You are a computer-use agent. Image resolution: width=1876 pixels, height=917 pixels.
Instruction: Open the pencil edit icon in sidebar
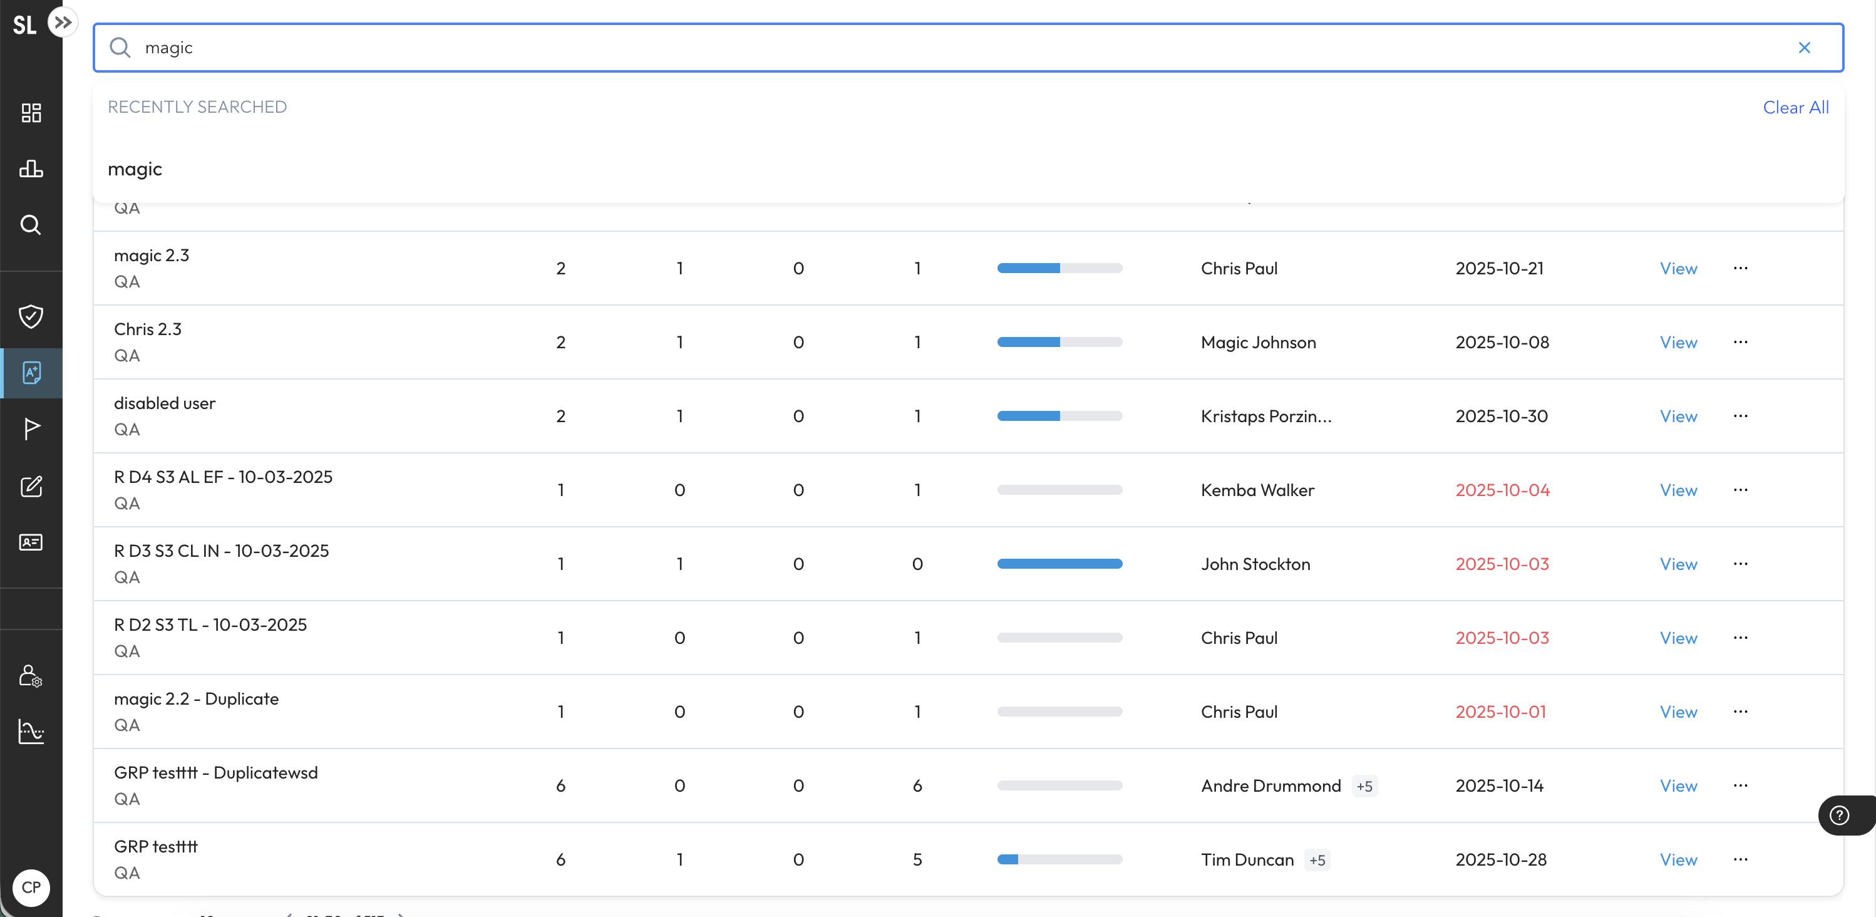pyautogui.click(x=31, y=486)
